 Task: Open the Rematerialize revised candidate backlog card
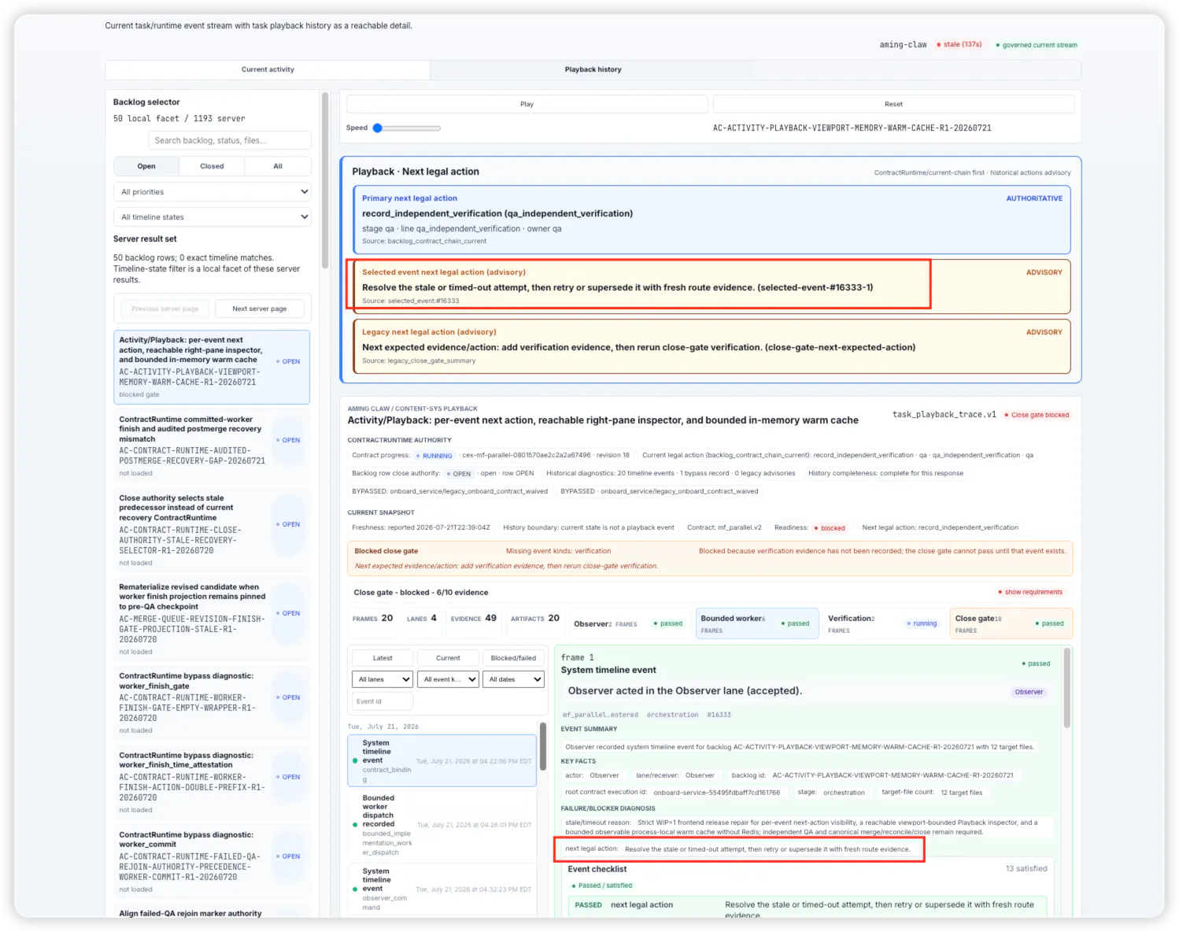tap(212, 619)
